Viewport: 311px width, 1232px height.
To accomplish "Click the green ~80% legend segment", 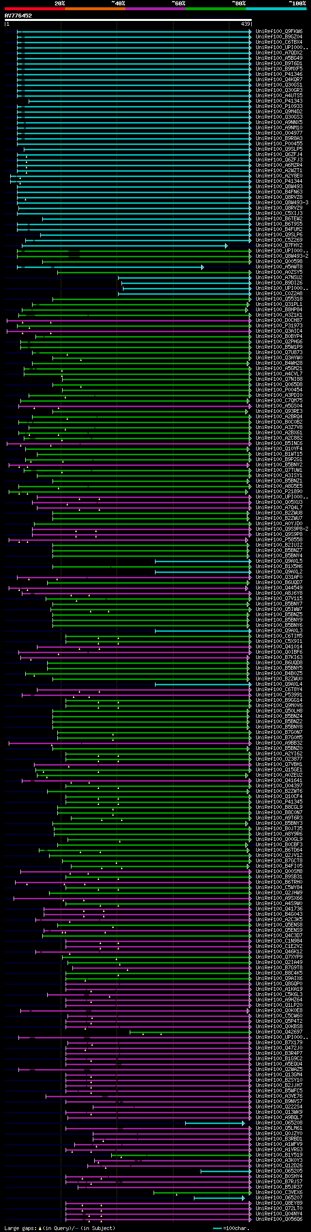I will [216, 9].
